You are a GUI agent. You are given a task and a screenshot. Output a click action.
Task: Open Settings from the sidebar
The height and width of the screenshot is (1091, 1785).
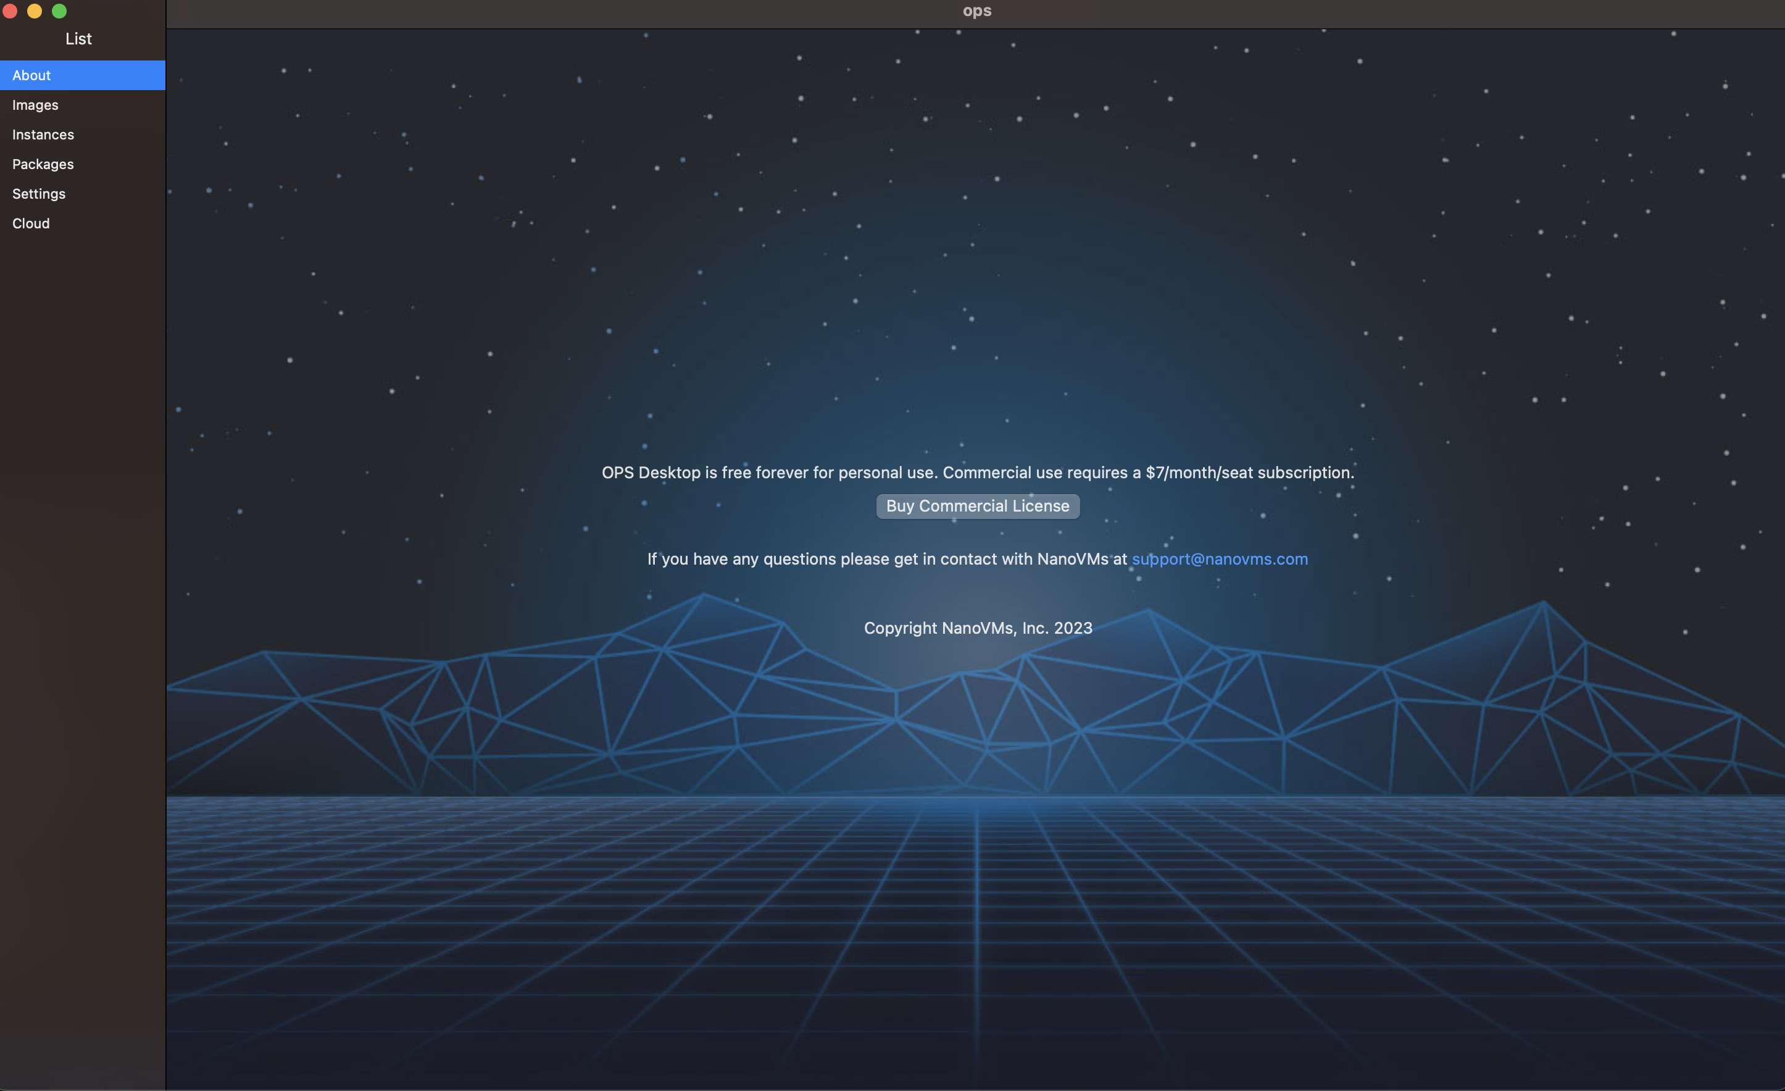39,194
